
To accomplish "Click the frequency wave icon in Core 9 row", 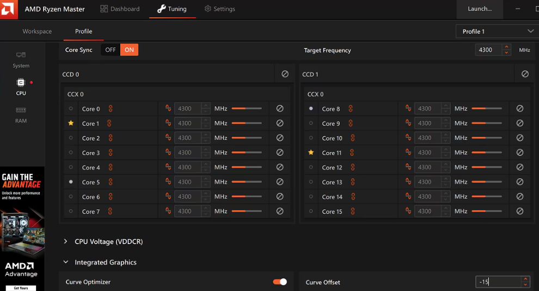I will click(x=408, y=123).
